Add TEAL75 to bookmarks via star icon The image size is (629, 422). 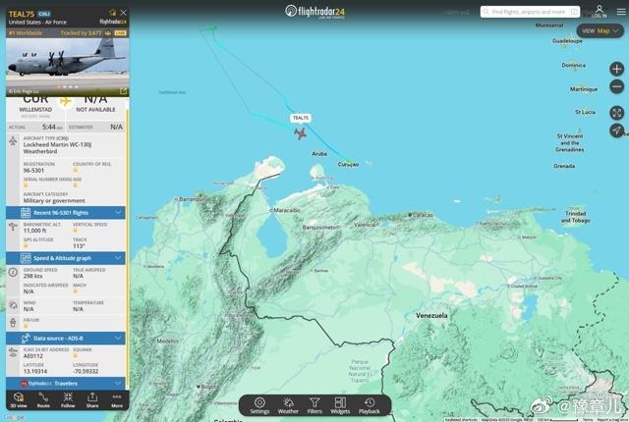(x=113, y=13)
